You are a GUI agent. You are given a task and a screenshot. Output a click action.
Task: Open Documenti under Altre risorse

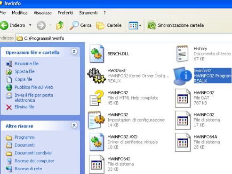pyautogui.click(x=24, y=145)
